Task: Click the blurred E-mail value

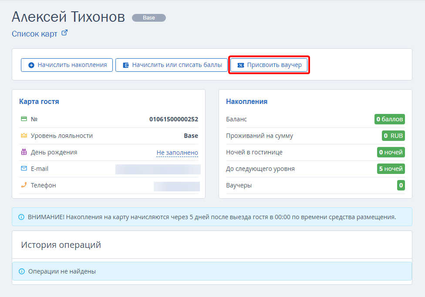Action: coord(158,169)
